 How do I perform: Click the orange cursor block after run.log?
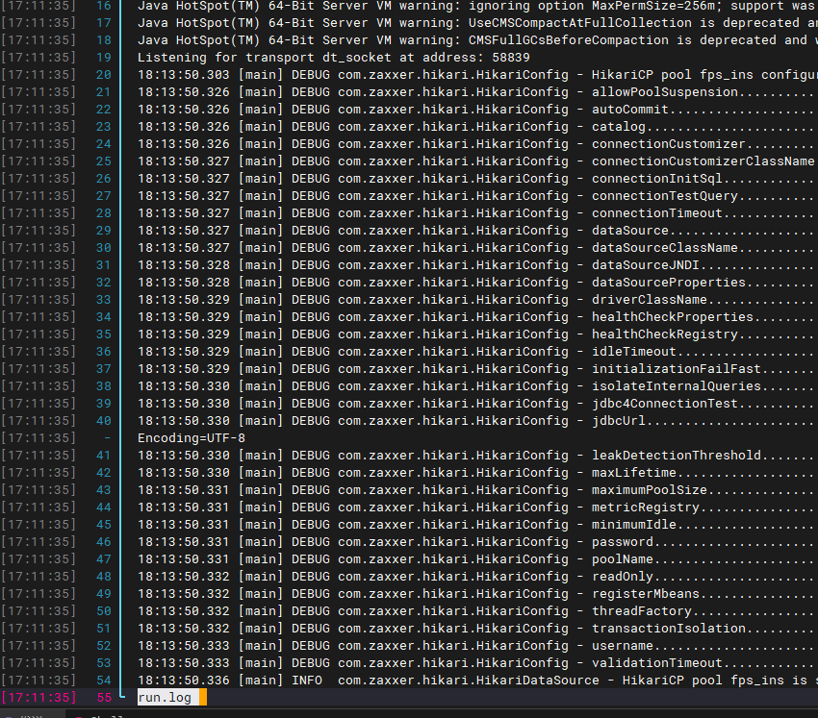200,697
